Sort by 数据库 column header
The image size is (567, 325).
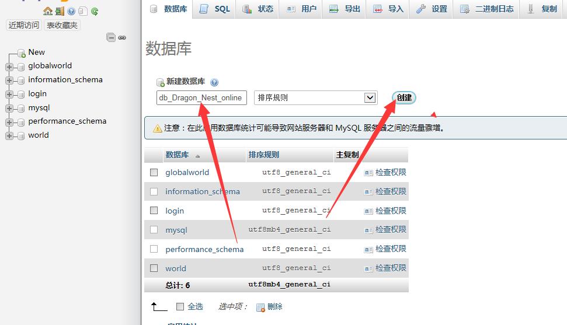pyautogui.click(x=177, y=155)
